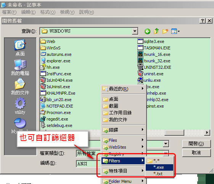Viewport: 214px width, 184px height.
Task: Click the 開啟(O) button
Action: pyautogui.click(x=196, y=144)
